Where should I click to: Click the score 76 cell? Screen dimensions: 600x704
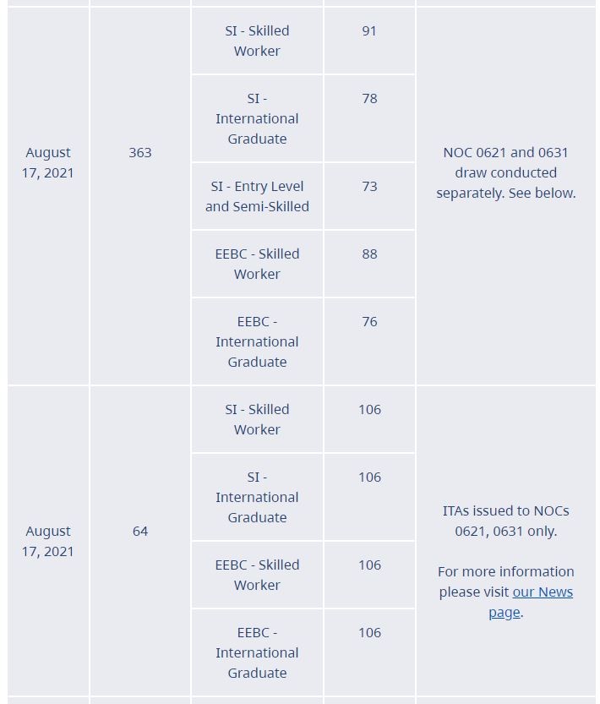(x=369, y=341)
